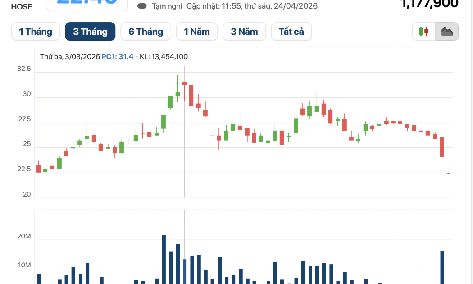
Task: Select the 1 Tháng time range
Action: coord(36,32)
